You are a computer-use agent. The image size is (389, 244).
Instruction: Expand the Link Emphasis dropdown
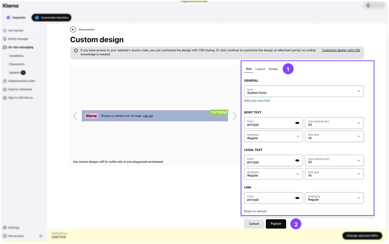click(334, 198)
